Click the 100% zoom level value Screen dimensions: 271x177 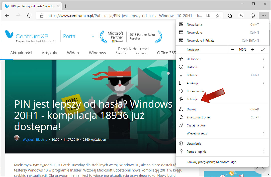click(x=242, y=50)
